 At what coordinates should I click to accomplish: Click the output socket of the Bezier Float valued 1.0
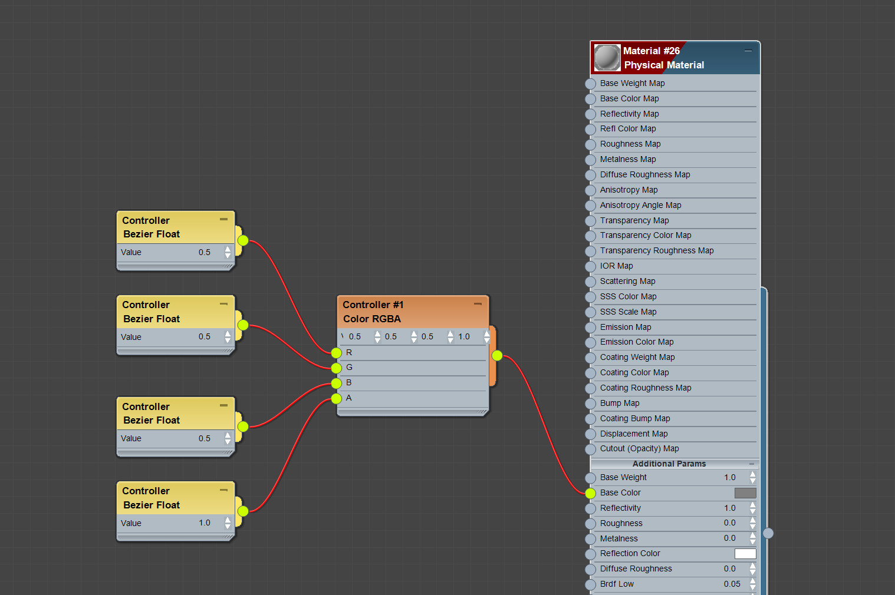[243, 511]
